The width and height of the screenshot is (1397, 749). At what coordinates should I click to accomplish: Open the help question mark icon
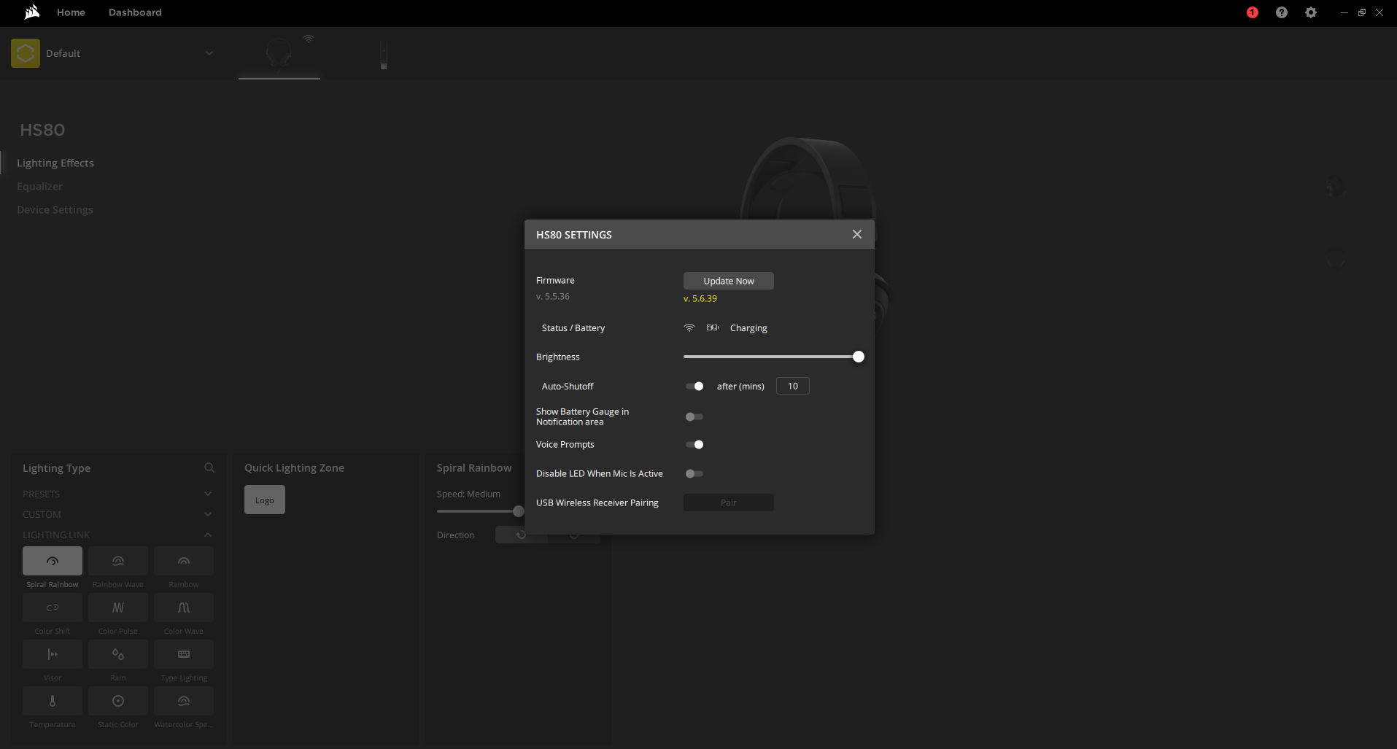point(1282,12)
